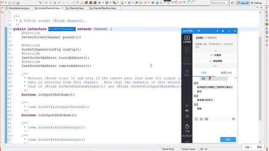Click the editor scroll up arrow
The height and width of the screenshot is (151, 269).
(260, 13)
